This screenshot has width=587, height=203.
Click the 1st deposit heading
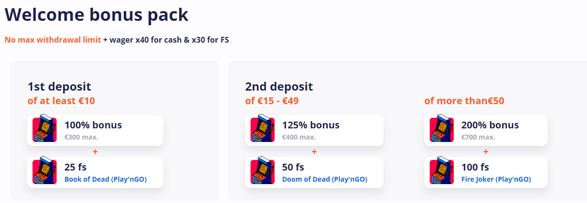point(59,87)
